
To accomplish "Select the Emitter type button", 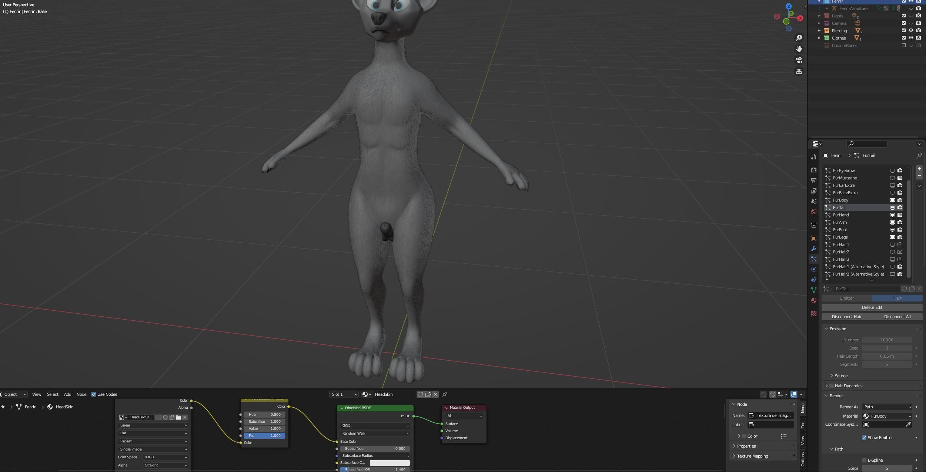I will point(847,298).
